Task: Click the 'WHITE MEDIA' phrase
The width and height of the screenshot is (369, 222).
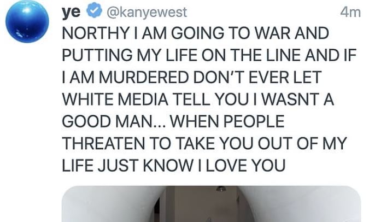Action: coord(115,100)
